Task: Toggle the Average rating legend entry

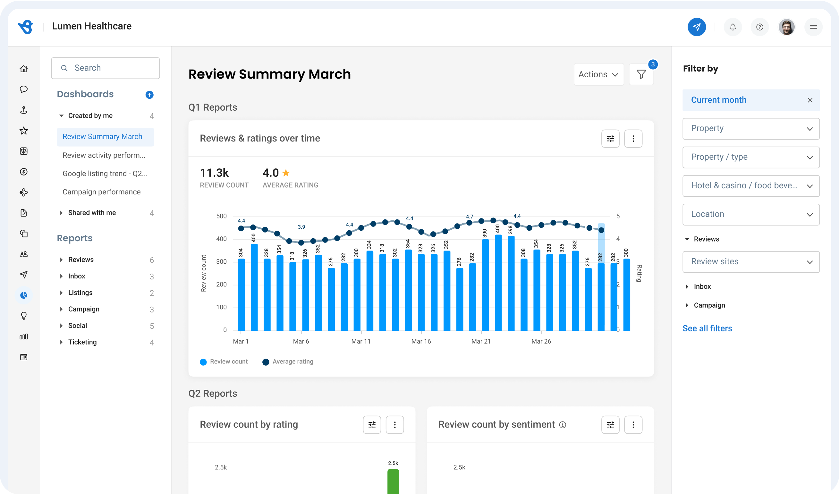Action: 288,362
